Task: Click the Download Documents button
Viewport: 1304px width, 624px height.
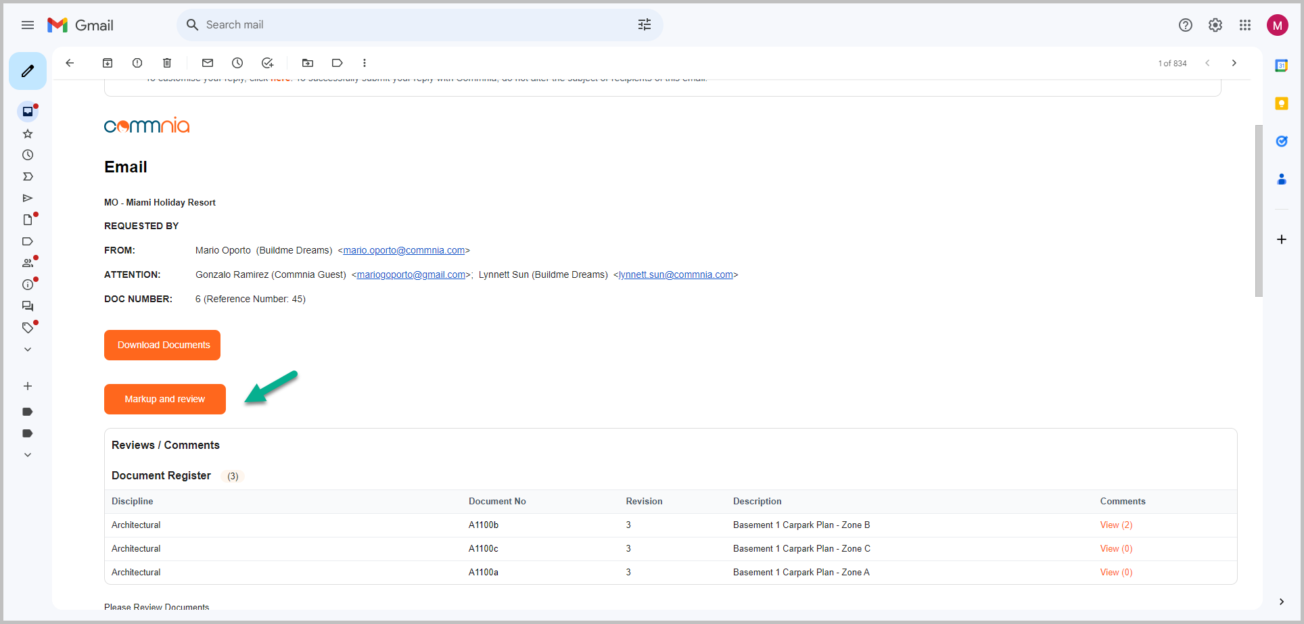Action: point(162,345)
